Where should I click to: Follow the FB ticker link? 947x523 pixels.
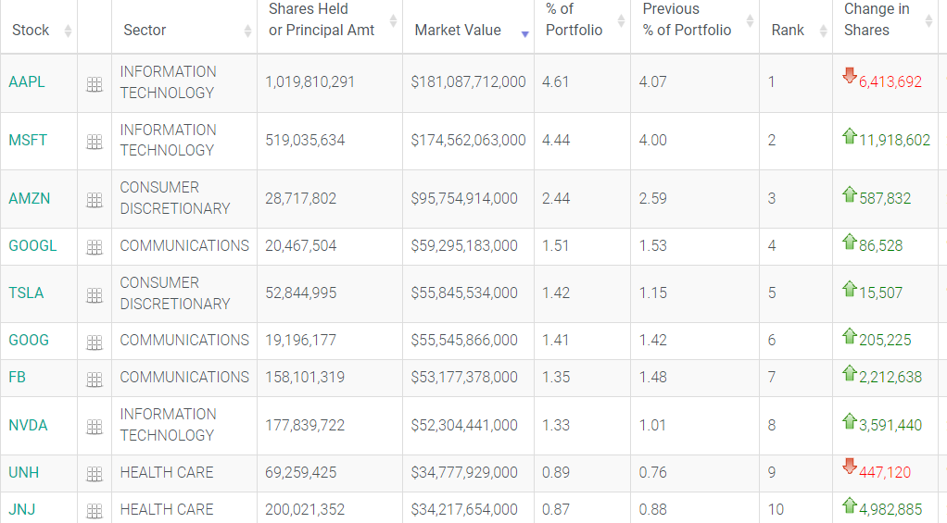tap(17, 378)
